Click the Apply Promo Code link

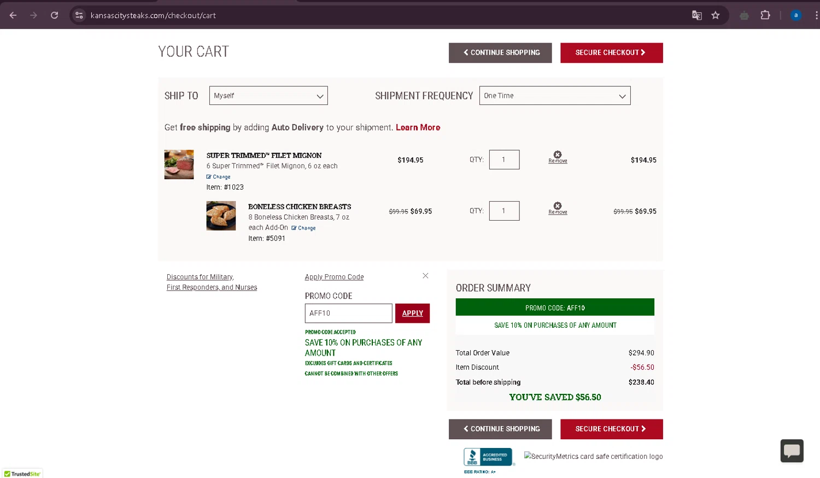pyautogui.click(x=334, y=278)
